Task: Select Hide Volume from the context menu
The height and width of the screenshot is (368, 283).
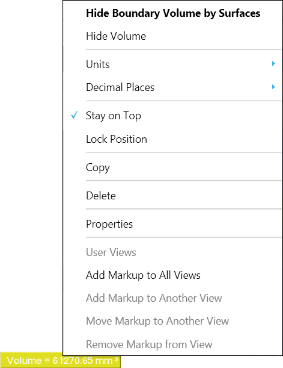Action: [172, 36]
